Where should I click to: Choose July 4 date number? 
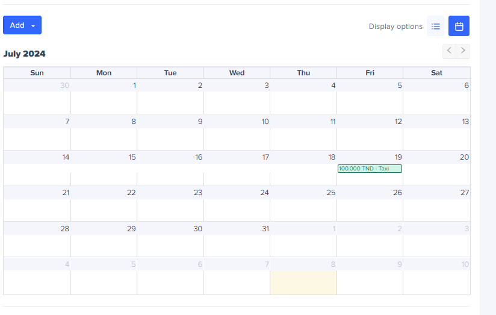pyautogui.click(x=333, y=86)
